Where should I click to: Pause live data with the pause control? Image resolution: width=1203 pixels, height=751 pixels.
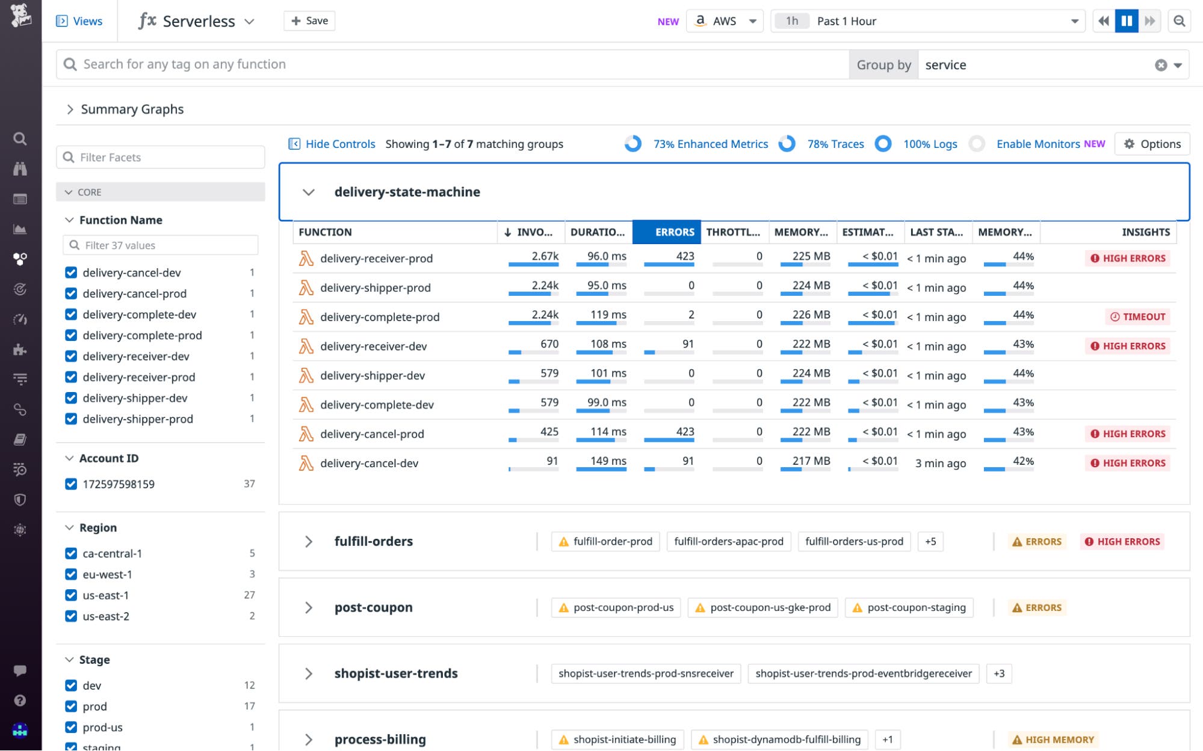point(1126,20)
